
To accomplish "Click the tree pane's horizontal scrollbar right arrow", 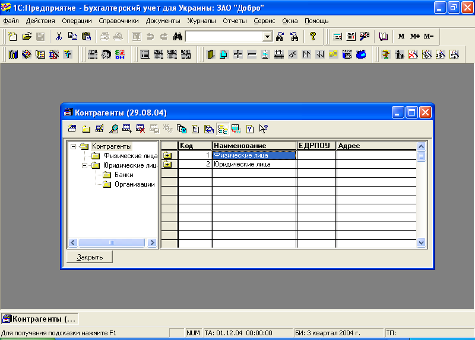I will tap(152, 243).
